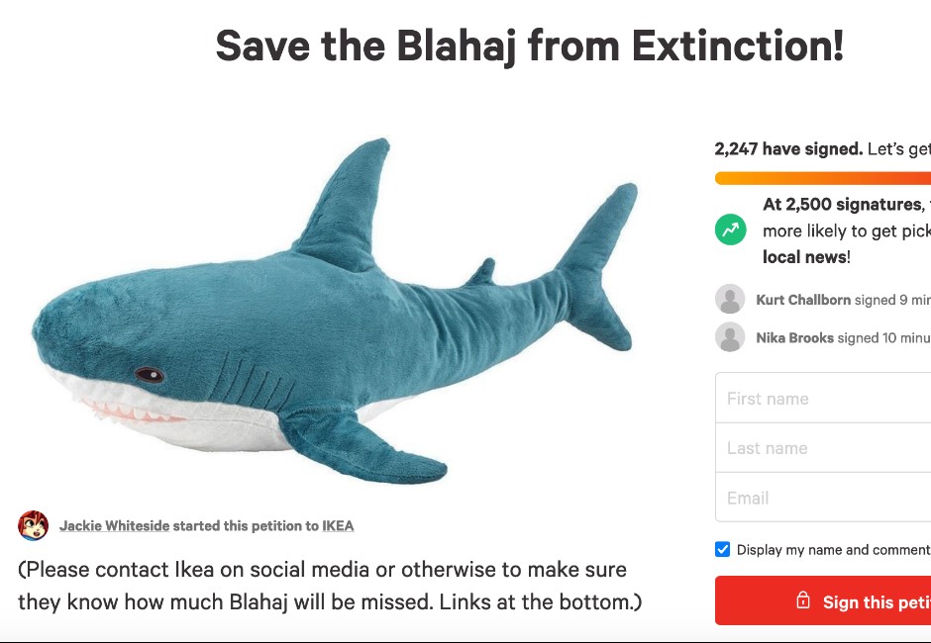Click Jackie Whiteside's profile avatar

pos(34,525)
